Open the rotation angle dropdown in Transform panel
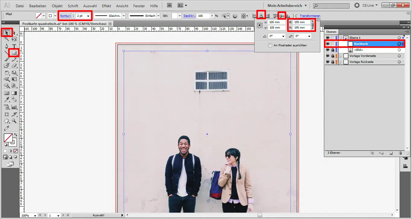 click(283, 36)
